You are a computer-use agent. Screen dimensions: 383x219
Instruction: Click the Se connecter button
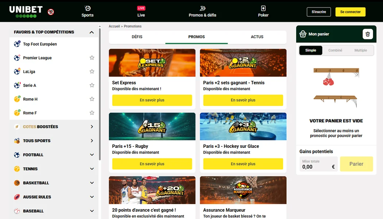tap(350, 12)
